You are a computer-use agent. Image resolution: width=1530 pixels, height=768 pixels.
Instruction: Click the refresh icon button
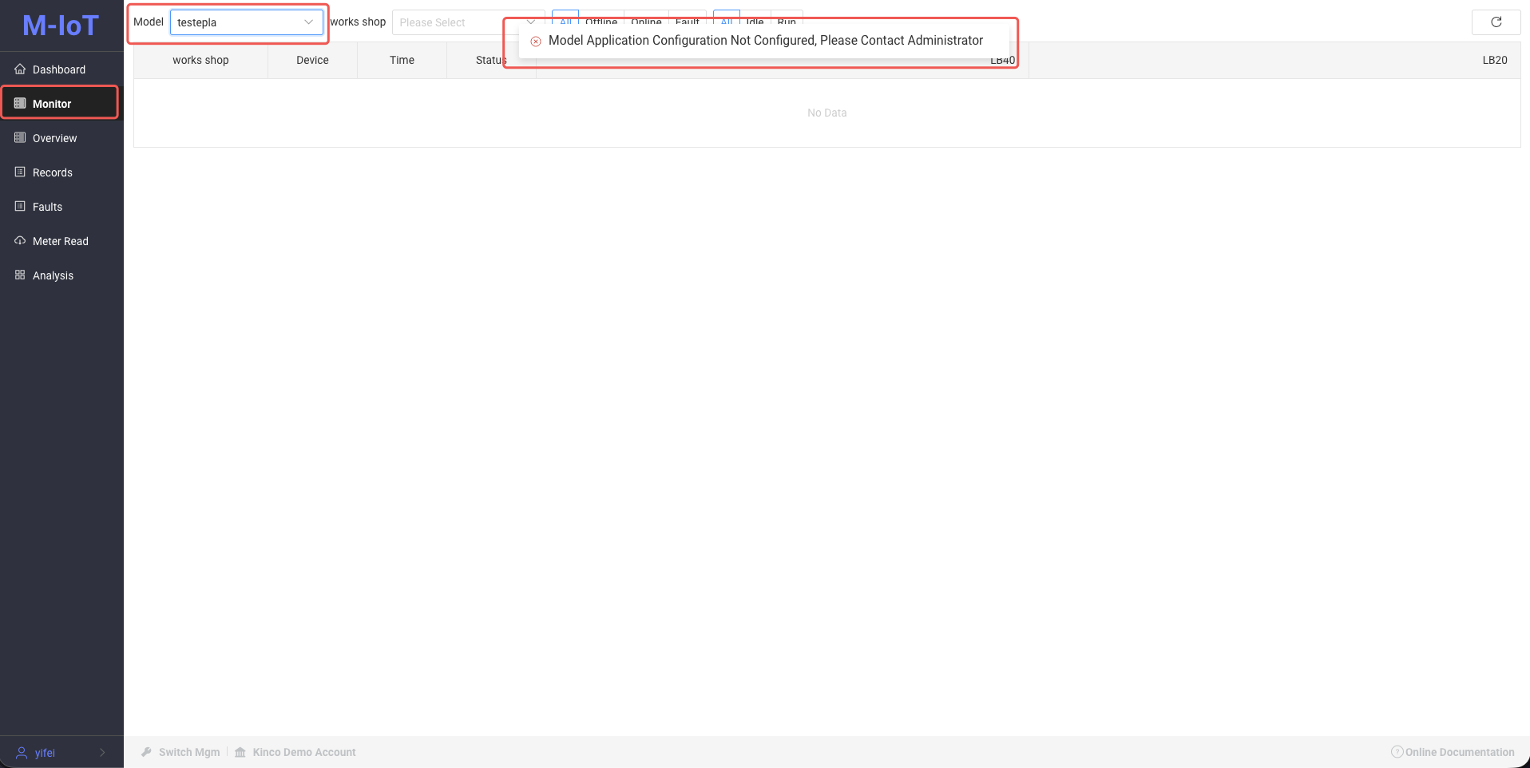tap(1496, 22)
